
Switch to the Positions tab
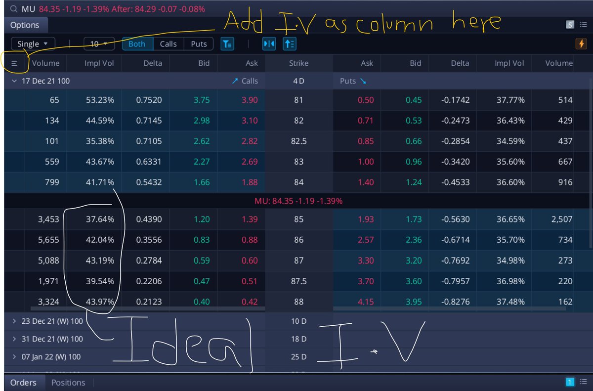tap(68, 382)
